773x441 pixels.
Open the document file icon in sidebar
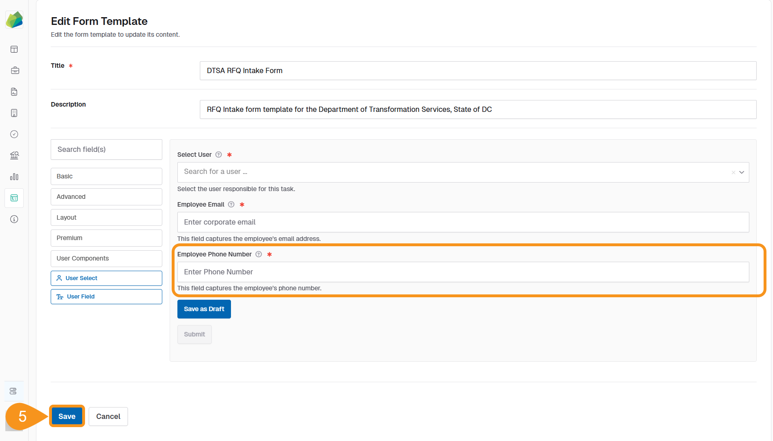14,92
